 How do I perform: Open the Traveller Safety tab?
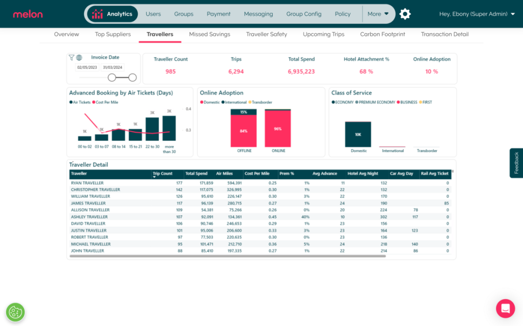[x=267, y=34]
